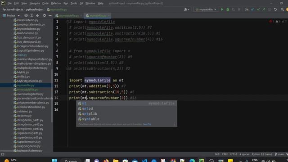Open weather widget showing 32°C
The image size is (288, 162).
[x=10, y=160]
